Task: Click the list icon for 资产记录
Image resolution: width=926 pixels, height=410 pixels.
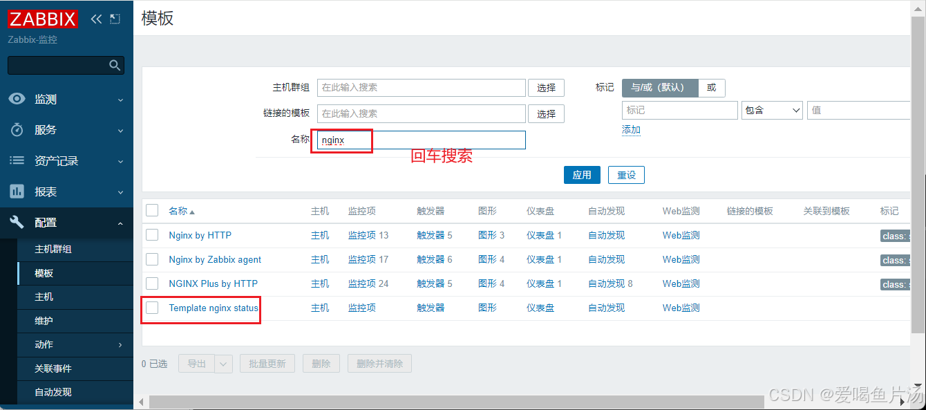Action: 17,160
